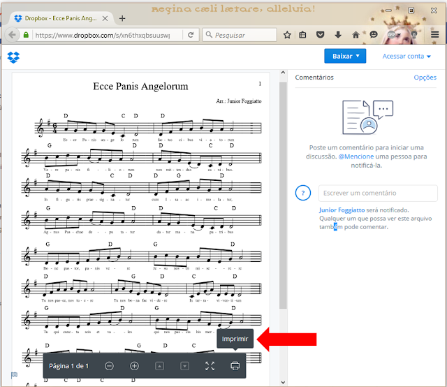Click the Página 1 de 1 indicator

[x=68, y=366]
